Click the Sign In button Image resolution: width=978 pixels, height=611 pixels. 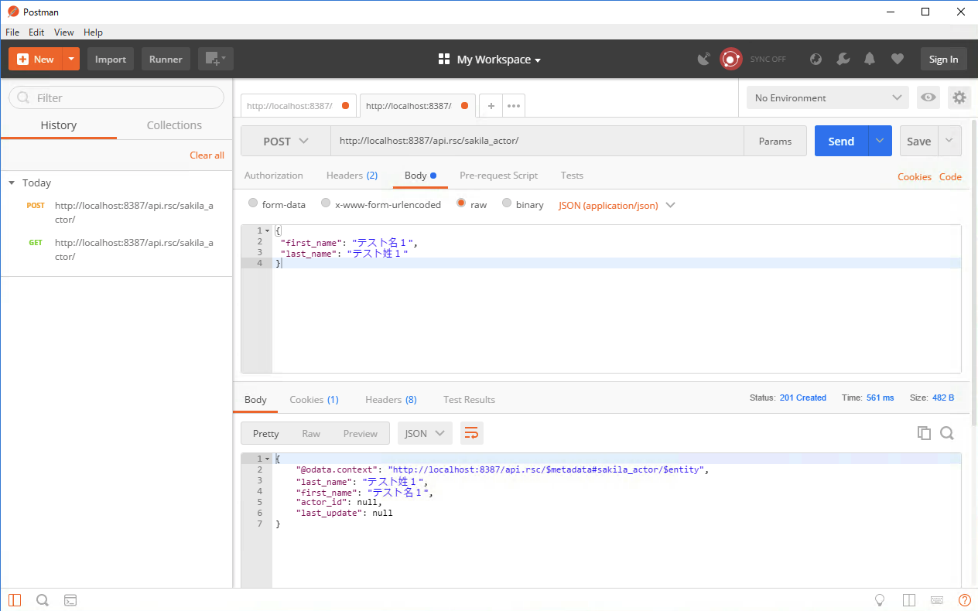(943, 59)
